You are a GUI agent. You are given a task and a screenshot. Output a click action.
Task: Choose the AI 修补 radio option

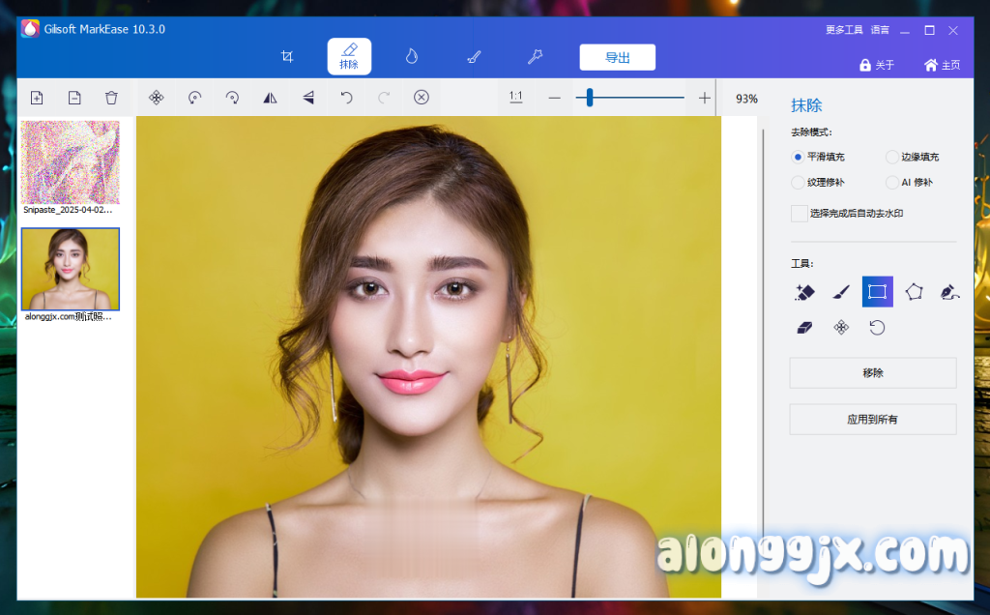892,182
